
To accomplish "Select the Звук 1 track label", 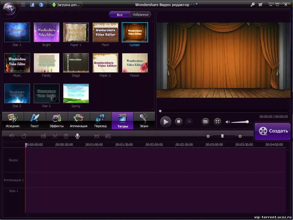I will click(13, 191).
